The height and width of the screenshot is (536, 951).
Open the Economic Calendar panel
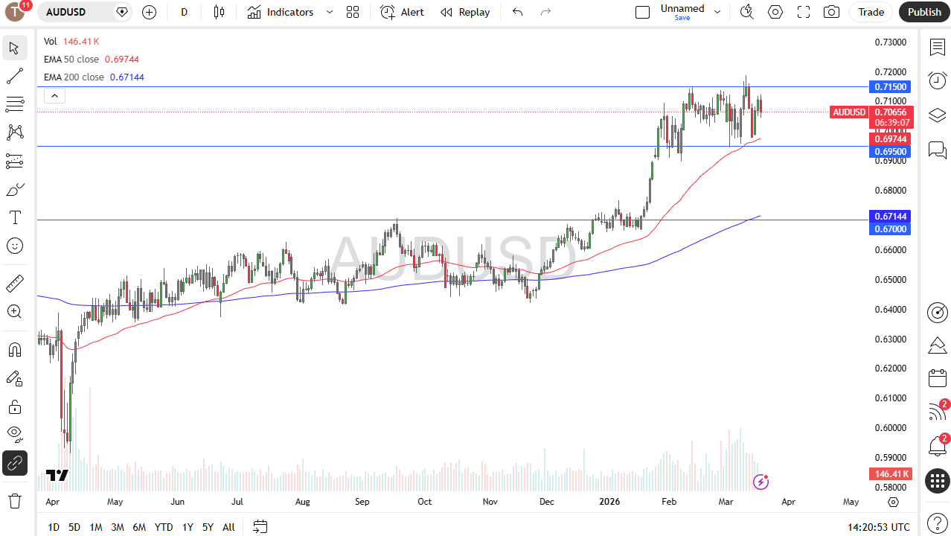(x=937, y=378)
